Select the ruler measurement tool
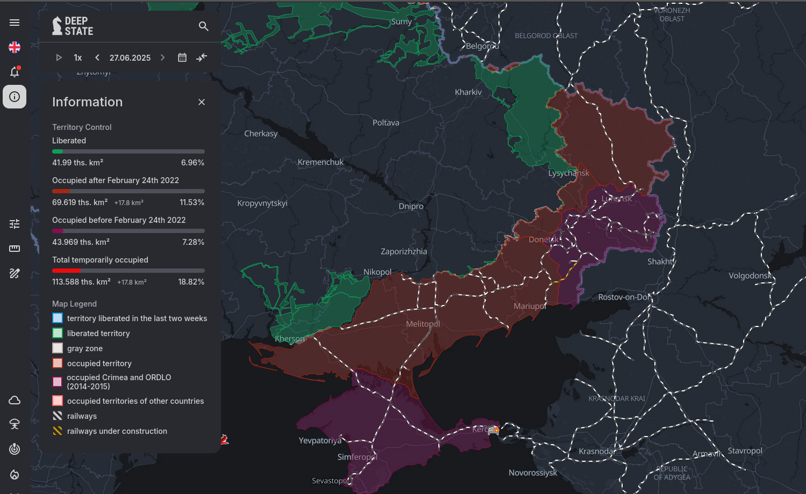806x494 pixels. (15, 249)
